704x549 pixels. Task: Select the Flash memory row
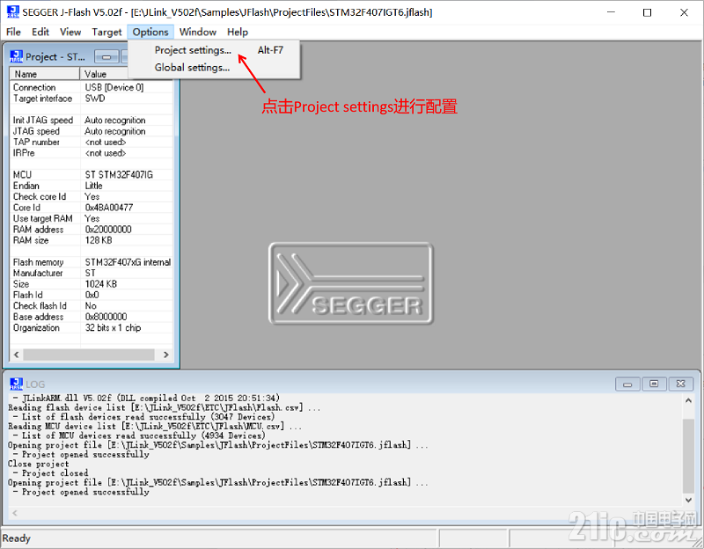92,262
